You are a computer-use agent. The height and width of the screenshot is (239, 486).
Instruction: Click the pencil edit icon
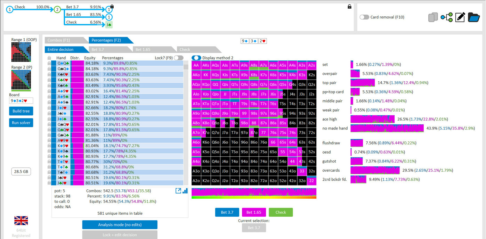click(x=460, y=17)
